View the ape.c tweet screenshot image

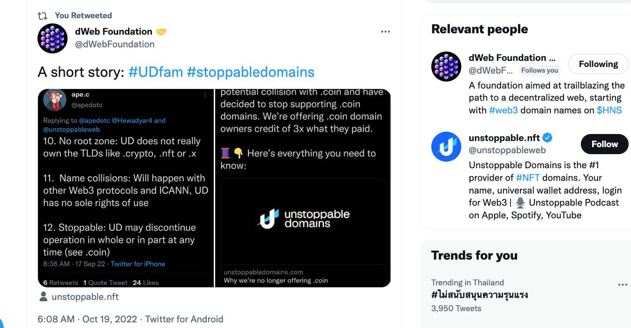click(x=126, y=187)
